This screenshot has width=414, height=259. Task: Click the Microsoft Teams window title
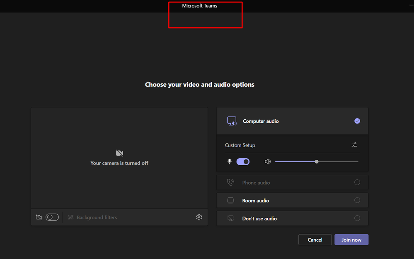pos(200,6)
